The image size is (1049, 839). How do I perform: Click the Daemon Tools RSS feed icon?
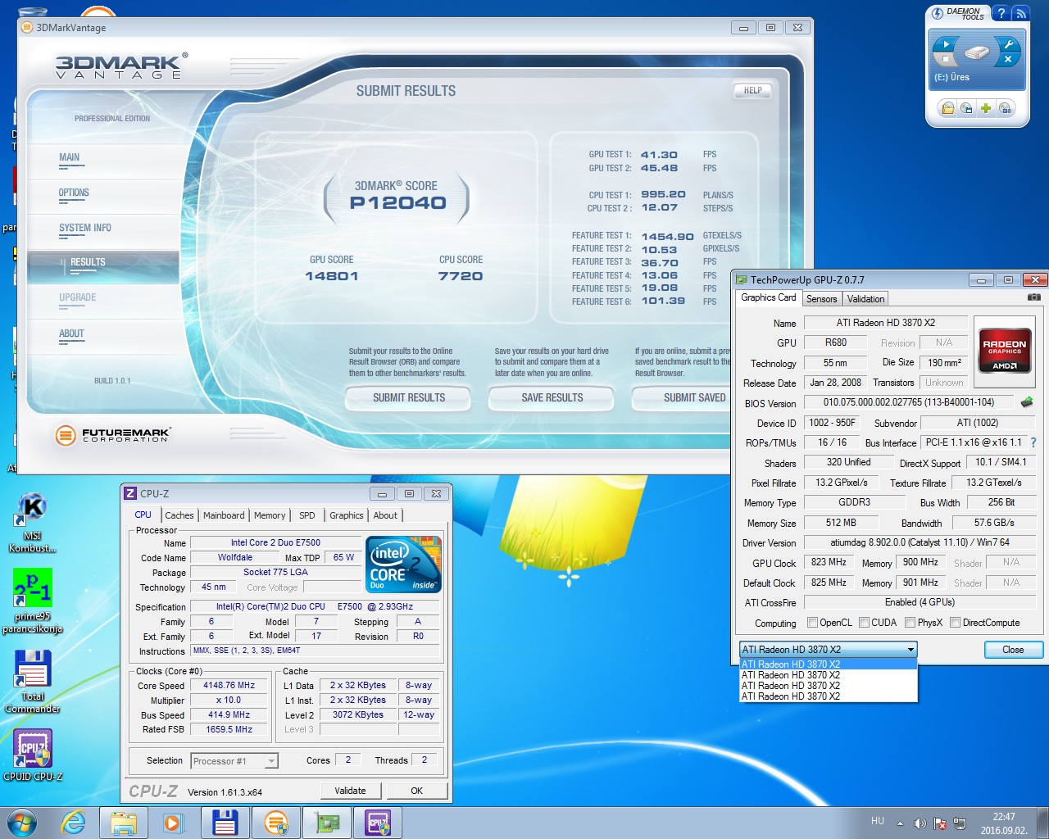click(x=1020, y=13)
